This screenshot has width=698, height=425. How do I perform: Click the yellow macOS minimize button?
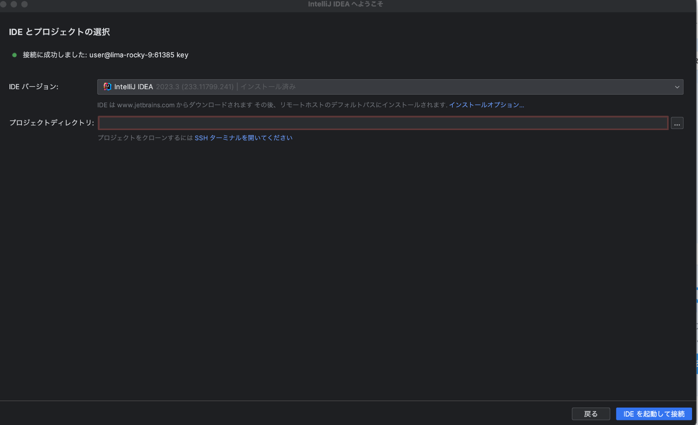tap(13, 4)
